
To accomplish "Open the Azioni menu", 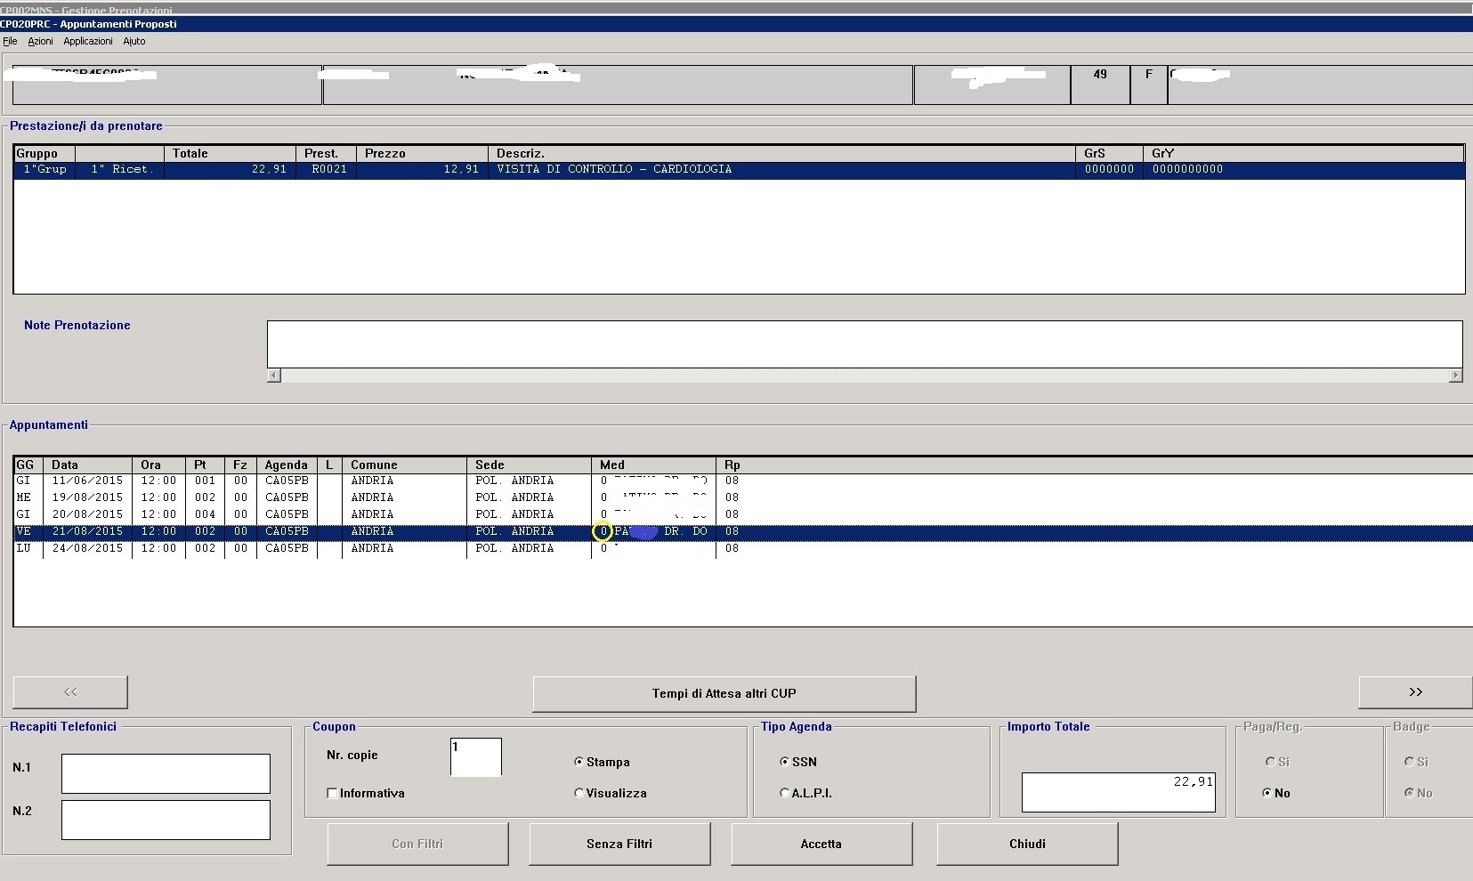I will [40, 41].
